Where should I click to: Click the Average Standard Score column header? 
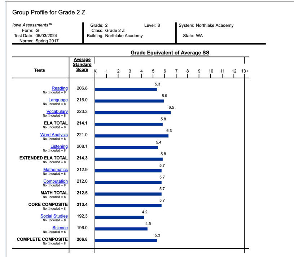pyautogui.click(x=82, y=65)
